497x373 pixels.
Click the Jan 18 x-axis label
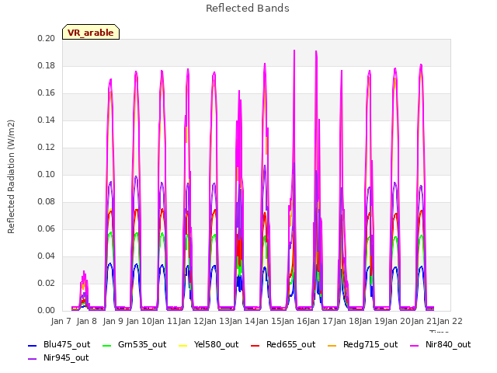pyautogui.click(x=346, y=321)
